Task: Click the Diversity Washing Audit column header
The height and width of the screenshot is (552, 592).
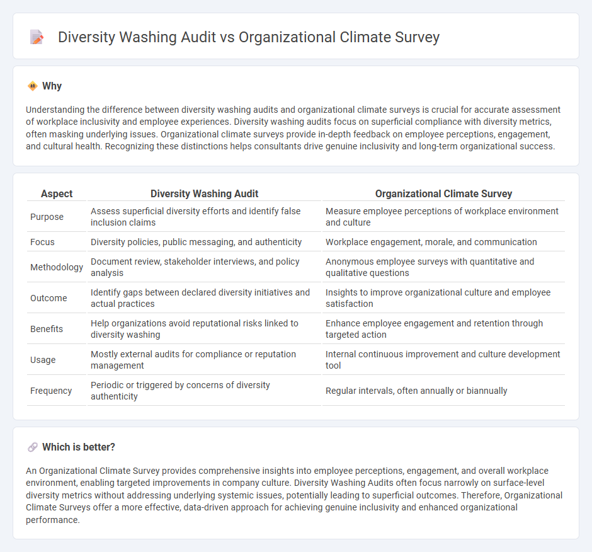Action: 204,194
